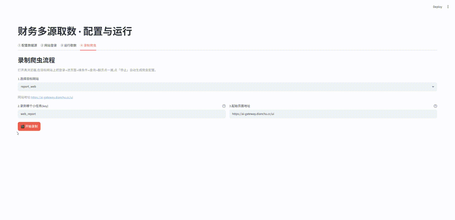Image resolution: width=455 pixels, height=220 pixels.
Task: Open the ② 网站登录 tab
Action: click(x=49, y=46)
